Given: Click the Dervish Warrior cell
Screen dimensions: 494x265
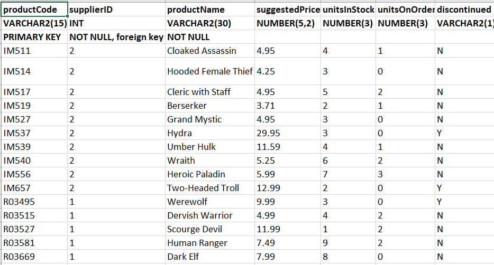Looking at the screenshot, I should 210,215.
